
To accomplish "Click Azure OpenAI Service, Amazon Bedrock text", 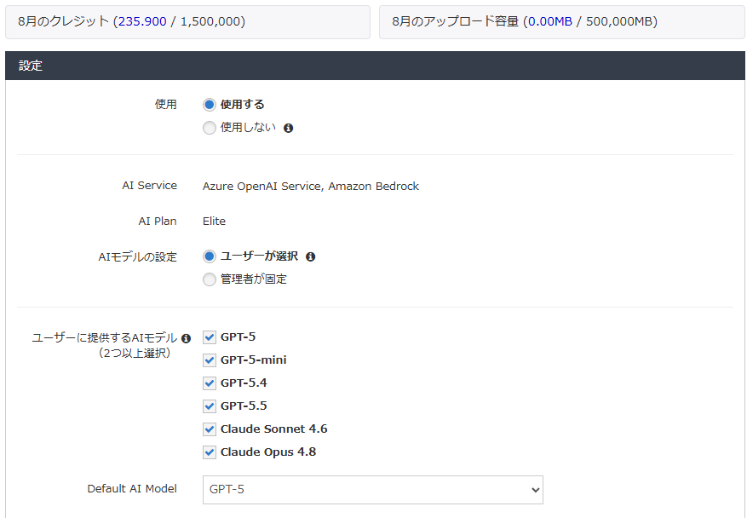I will 311,186.
